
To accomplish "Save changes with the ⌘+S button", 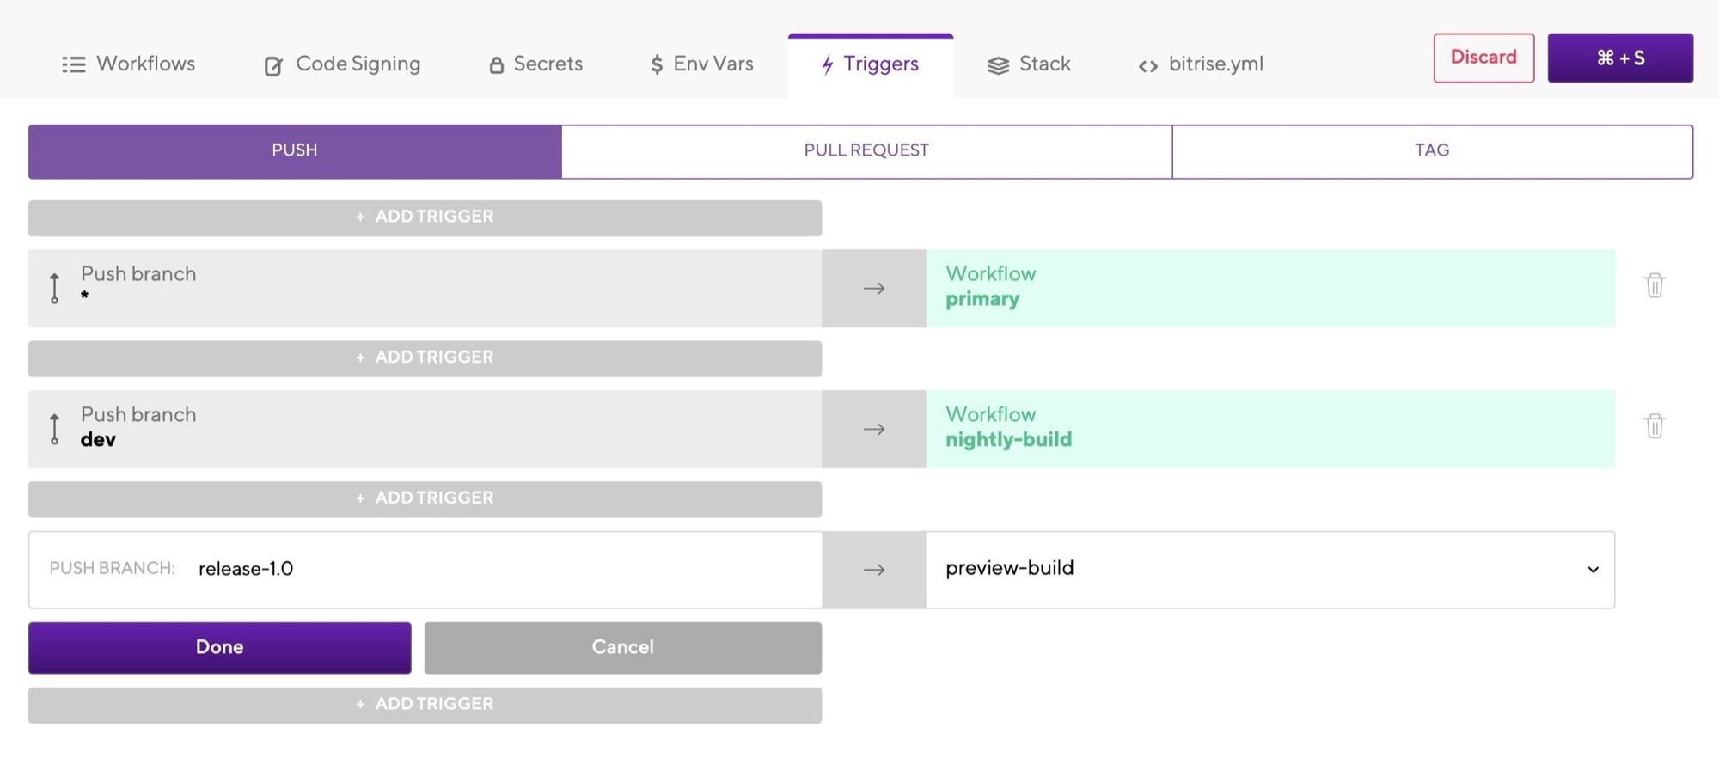I will [x=1620, y=58].
